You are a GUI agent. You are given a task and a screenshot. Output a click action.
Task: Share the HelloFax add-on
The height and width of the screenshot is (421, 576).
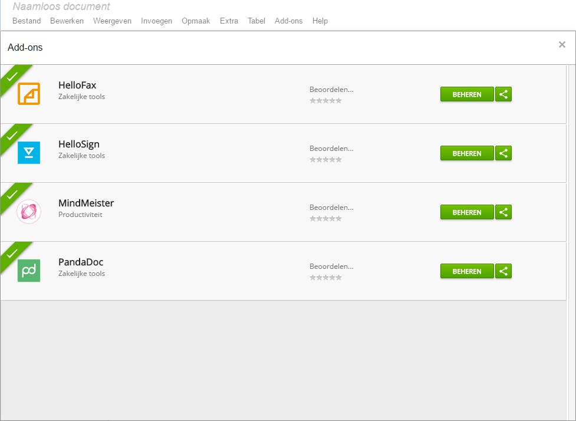[x=503, y=94]
